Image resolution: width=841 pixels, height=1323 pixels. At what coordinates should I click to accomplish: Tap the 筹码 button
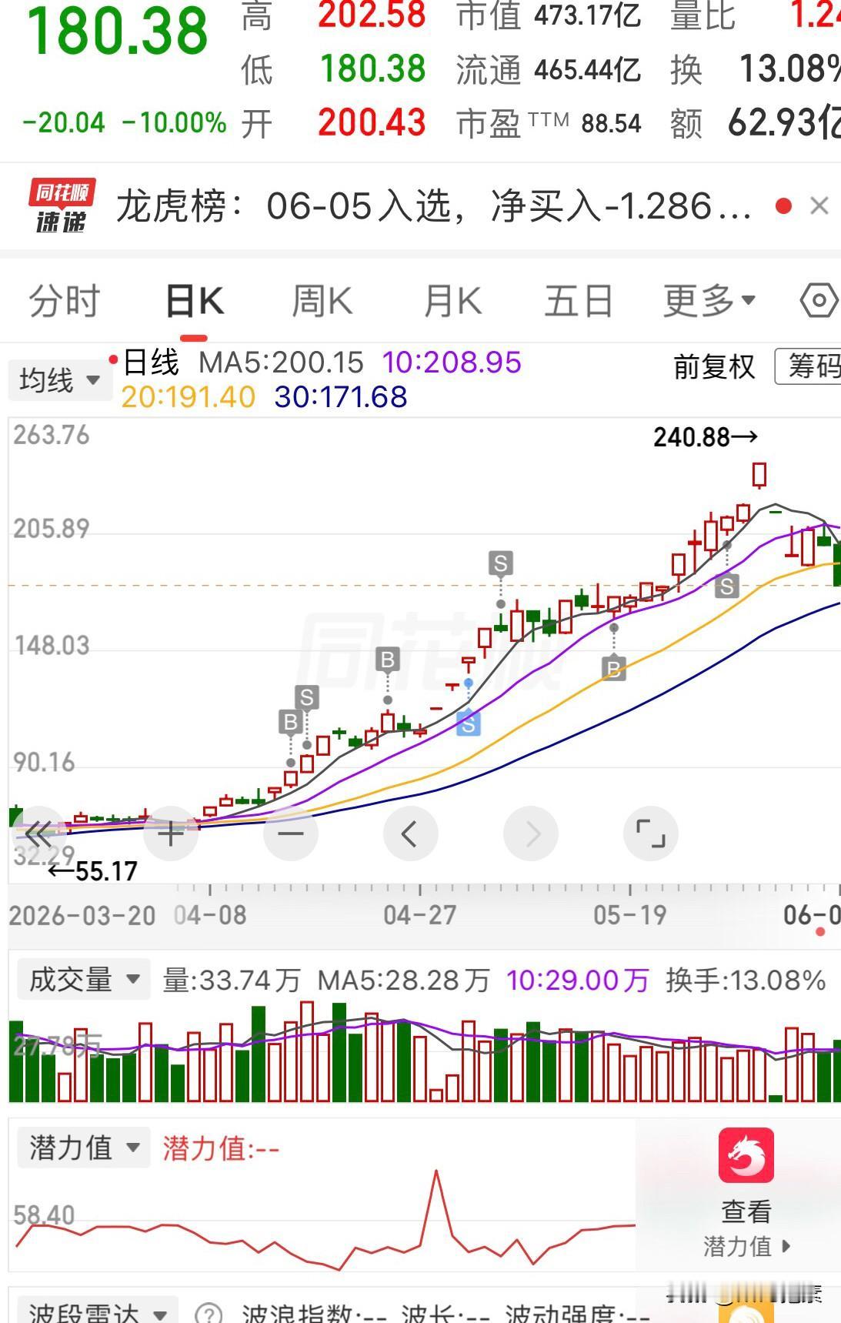coord(808,366)
